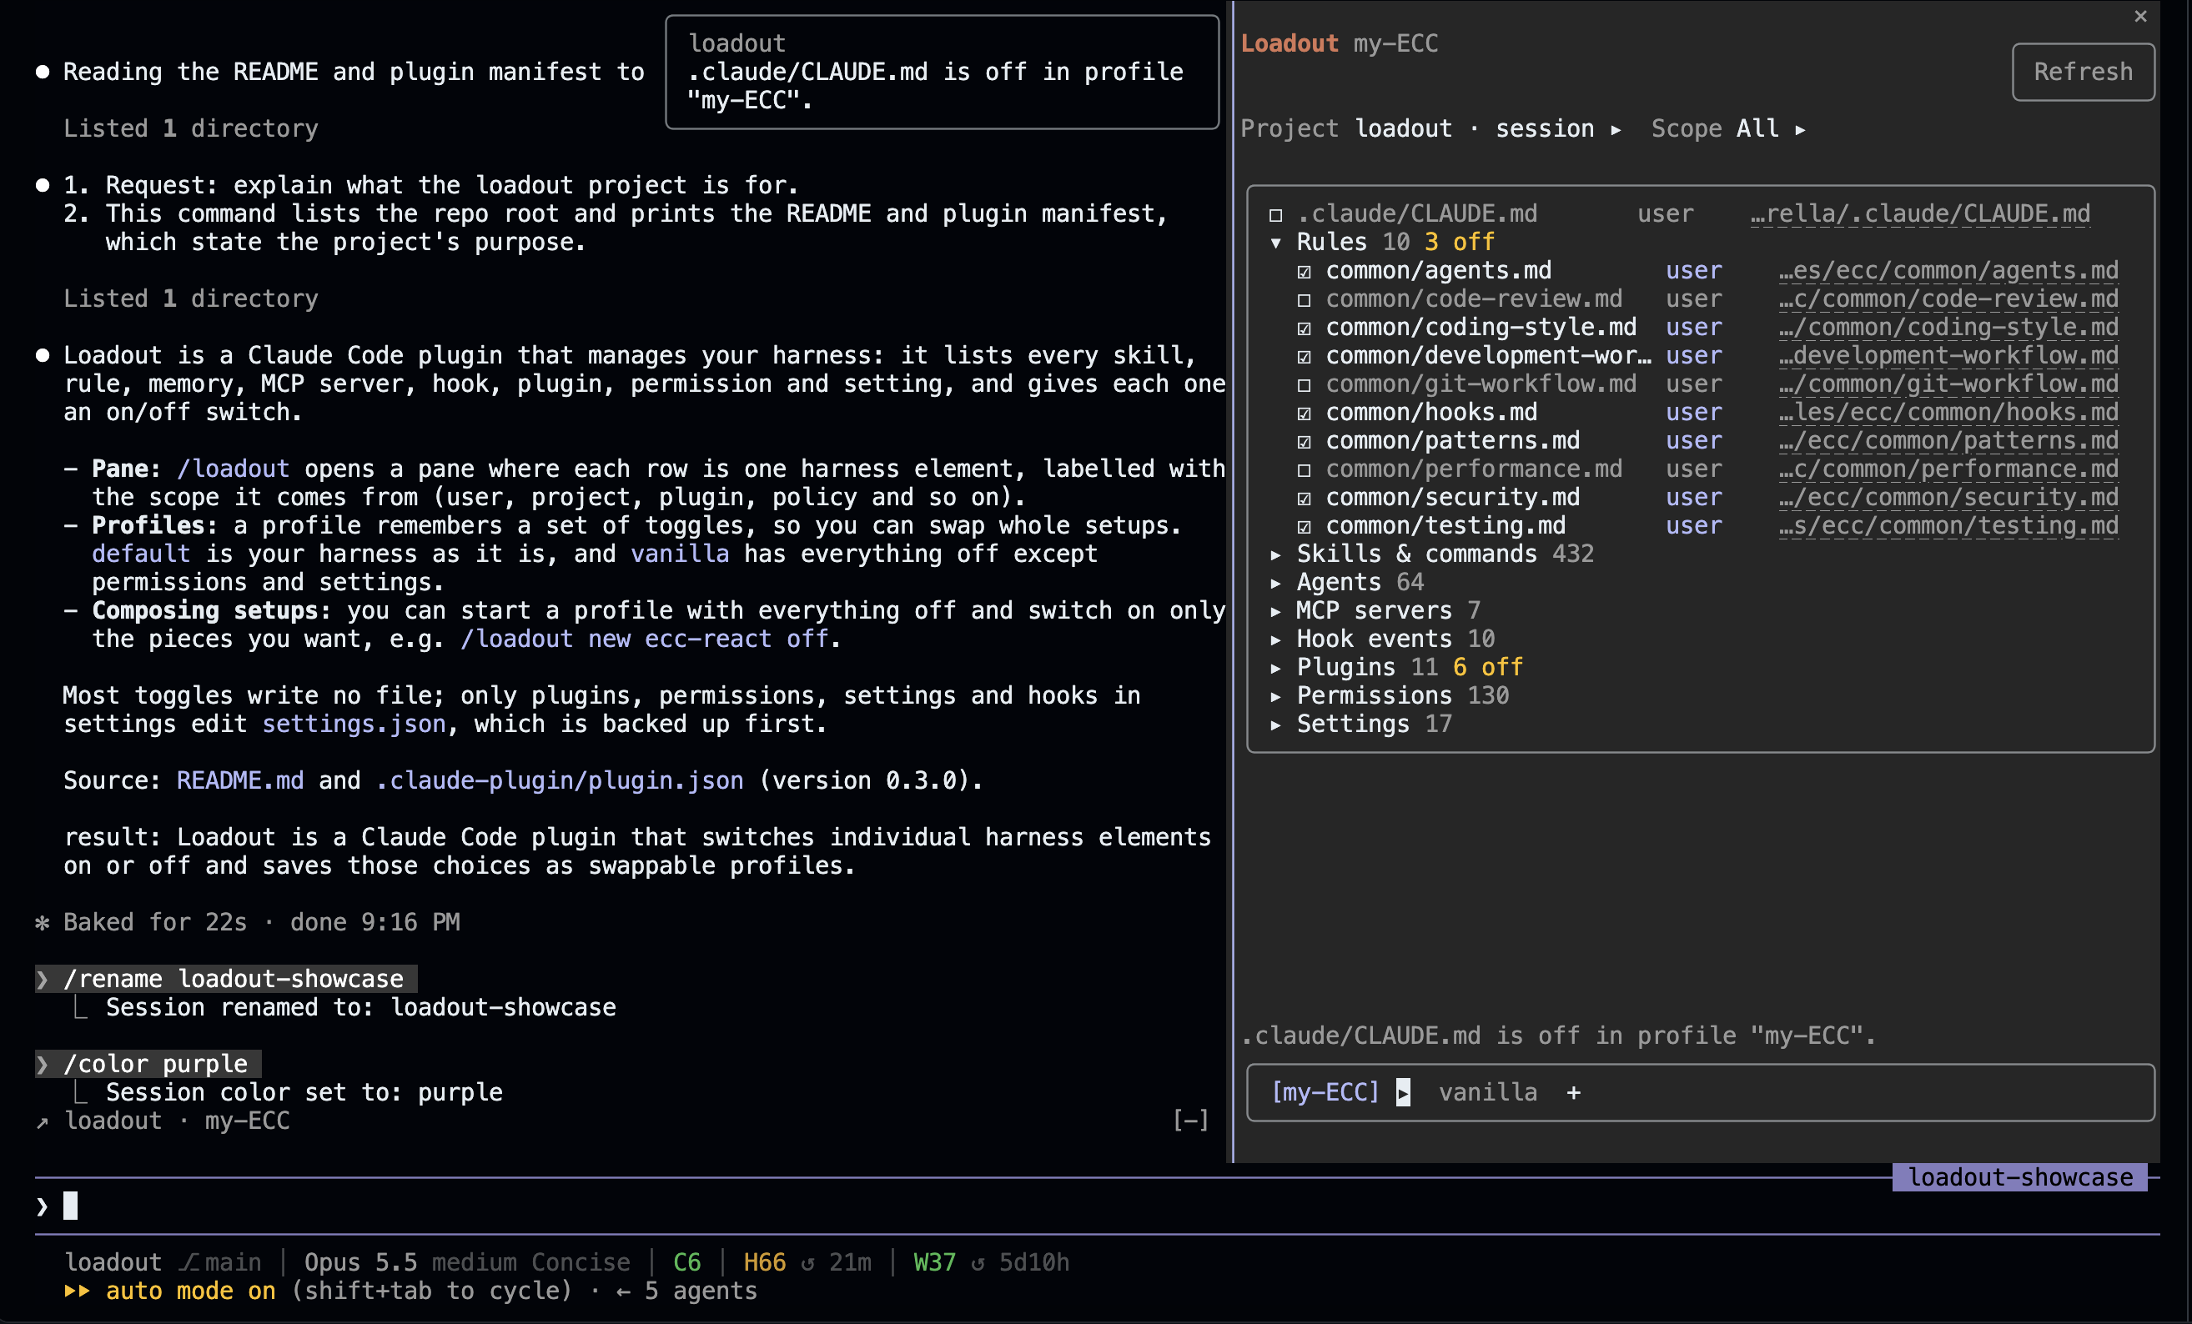Screen dimensions: 2192x1324
Task: Open the …rella/.claude/CLAUDE.md path link
Action: [x=1920, y=214]
